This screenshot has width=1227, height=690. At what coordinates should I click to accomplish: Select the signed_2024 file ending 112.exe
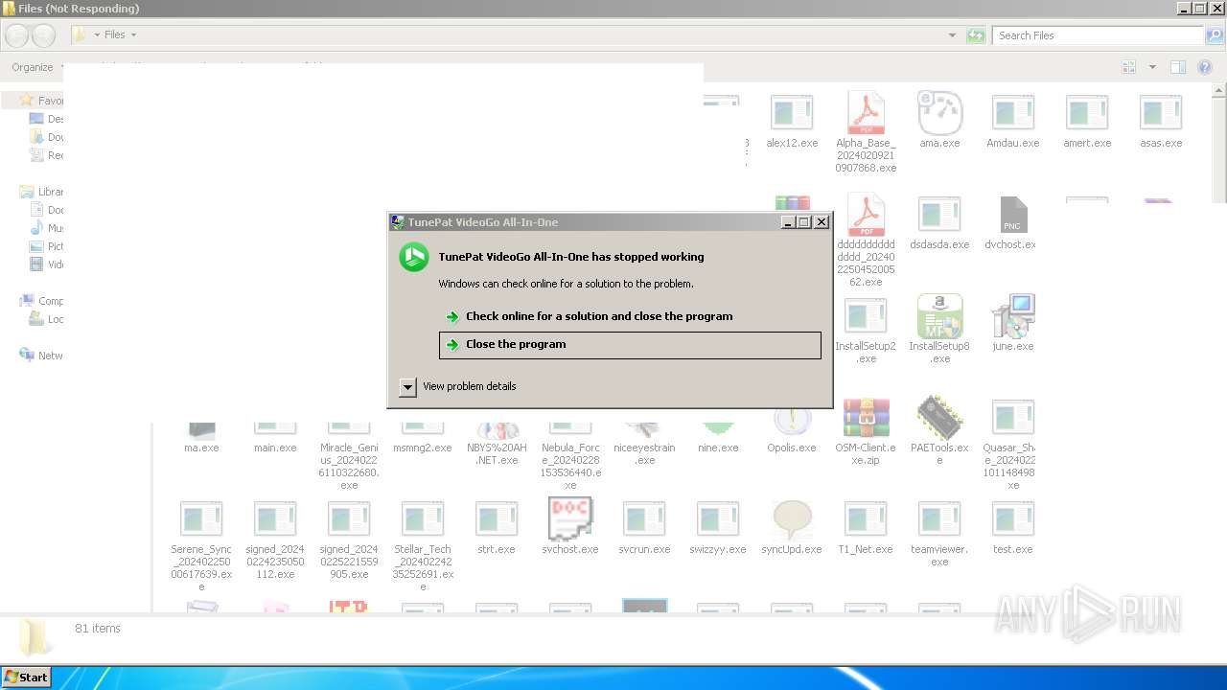(x=275, y=562)
